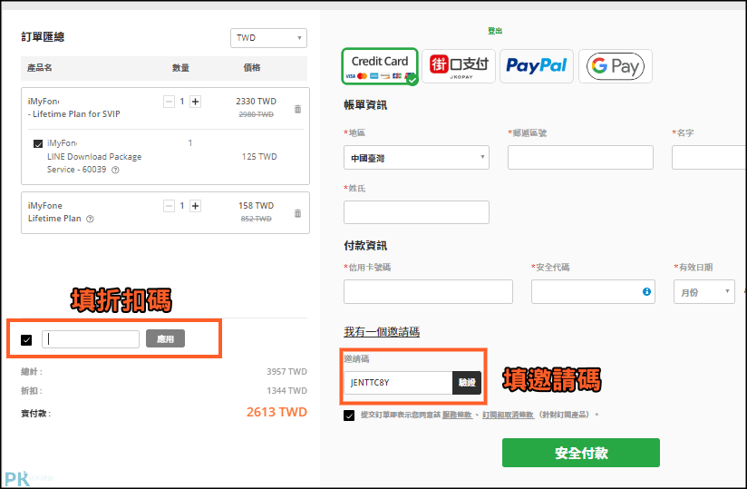Apply the discount code with 應用 button
Image resolution: width=747 pixels, height=489 pixels.
165,339
